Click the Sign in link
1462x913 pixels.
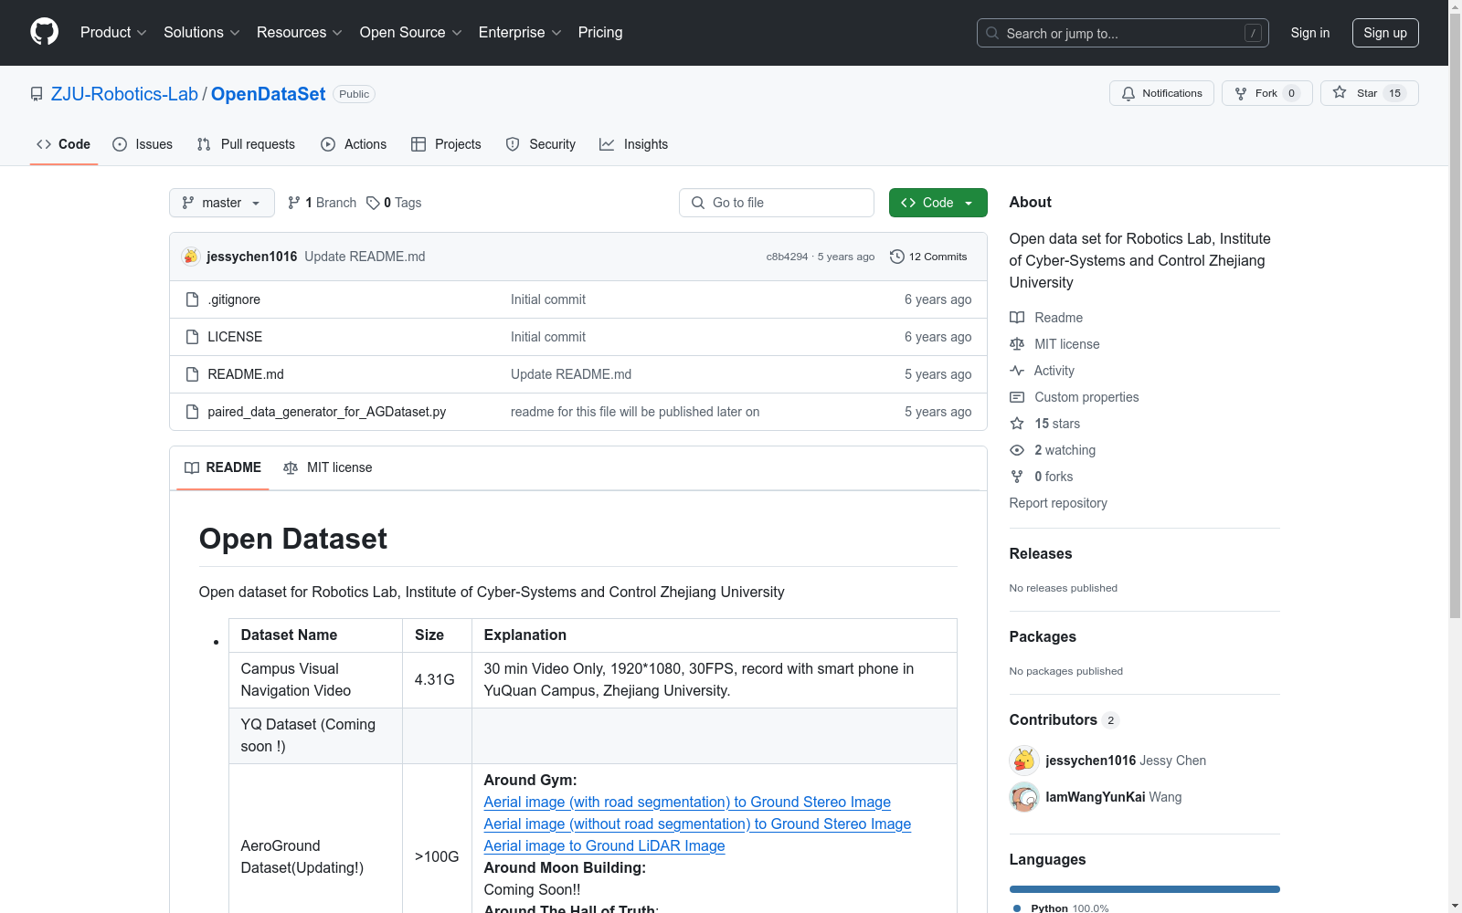click(x=1310, y=33)
